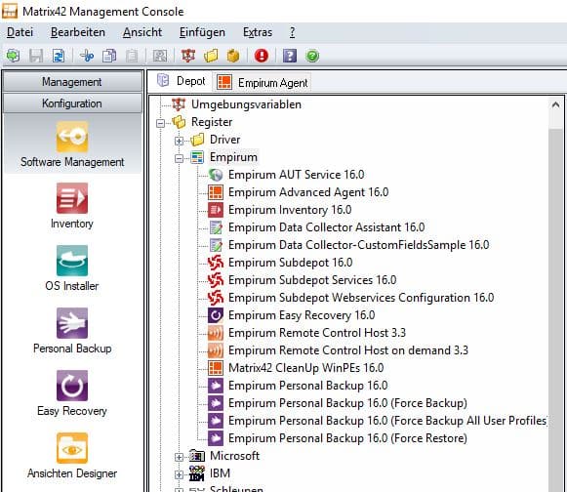This screenshot has width=567, height=492.
Task: Open the Bearbeiten menu
Action: 78,32
